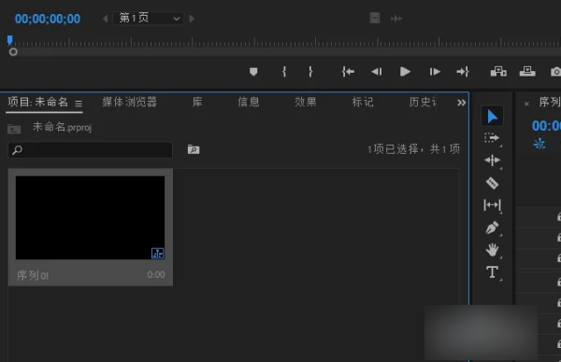Click the Overwrite edit button
The image size is (561, 362).
527,72
